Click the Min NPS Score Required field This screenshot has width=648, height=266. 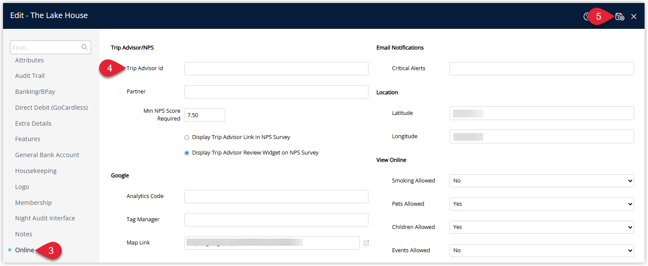pos(204,115)
